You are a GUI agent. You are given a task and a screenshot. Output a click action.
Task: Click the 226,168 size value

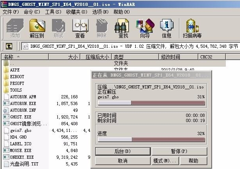click(69, 97)
